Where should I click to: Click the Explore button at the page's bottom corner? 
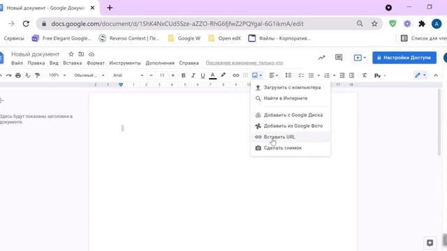[430, 243]
